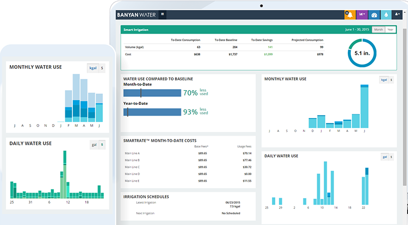The width and height of the screenshot is (408, 225).
Task: Click 'To-Date Consumption' column header
Action: click(x=185, y=40)
